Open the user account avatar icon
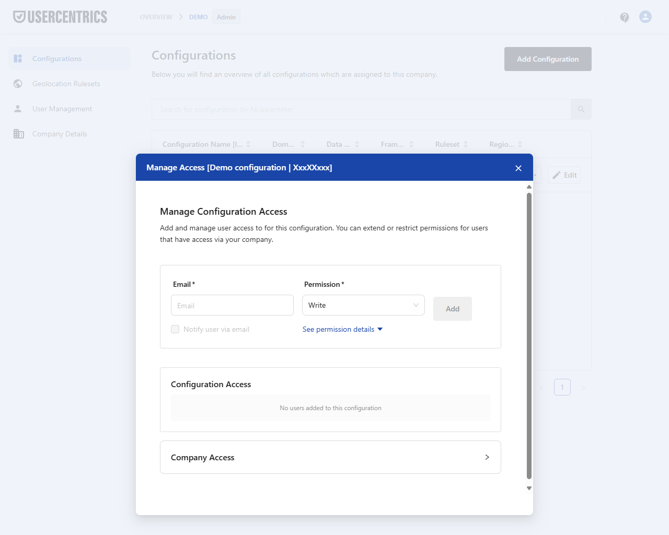This screenshot has height=535, width=669. [x=645, y=17]
